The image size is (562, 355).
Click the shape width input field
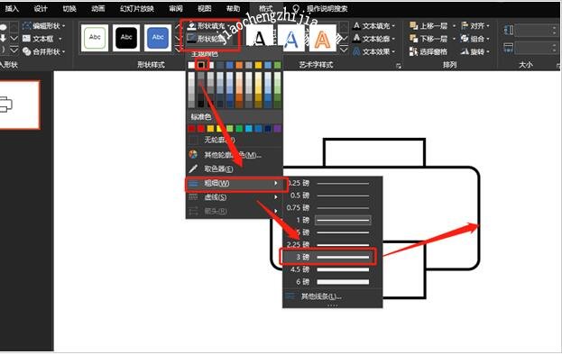pyautogui.click(x=536, y=48)
